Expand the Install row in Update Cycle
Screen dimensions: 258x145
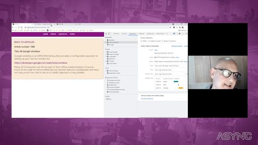156,81
